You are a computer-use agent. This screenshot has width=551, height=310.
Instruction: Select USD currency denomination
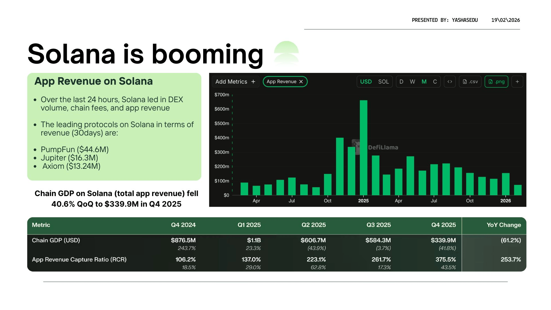366,82
